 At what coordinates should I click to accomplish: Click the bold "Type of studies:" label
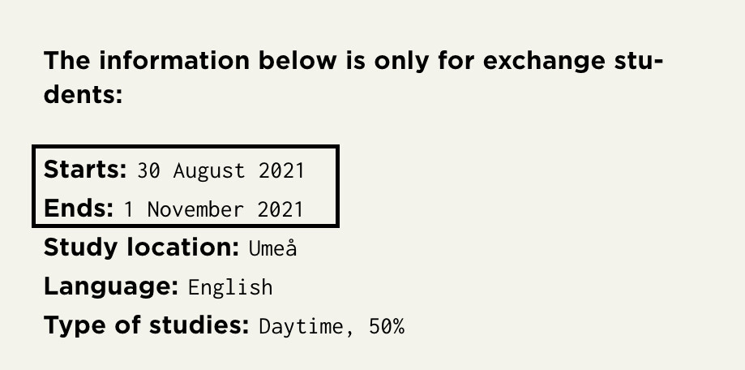[146, 326]
